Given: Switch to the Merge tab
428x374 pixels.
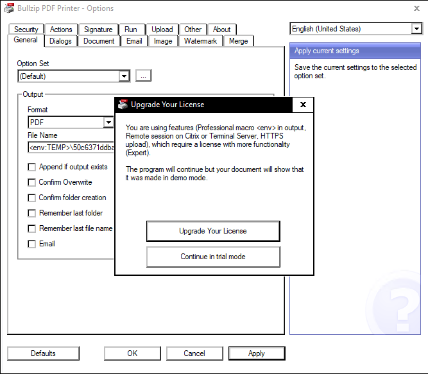Looking at the screenshot, I should (x=238, y=41).
